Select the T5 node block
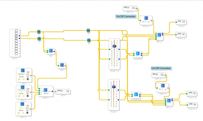This screenshot has height=121, width=203. pyautogui.click(x=89, y=40)
